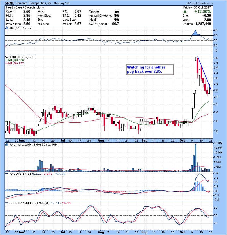This screenshot has height=235, width=227.
Task: Click the red MA(50) legend line
Action: coord(7,63)
